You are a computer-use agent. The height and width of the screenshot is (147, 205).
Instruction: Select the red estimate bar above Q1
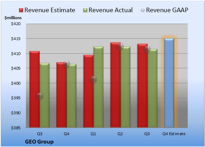(x=89, y=91)
